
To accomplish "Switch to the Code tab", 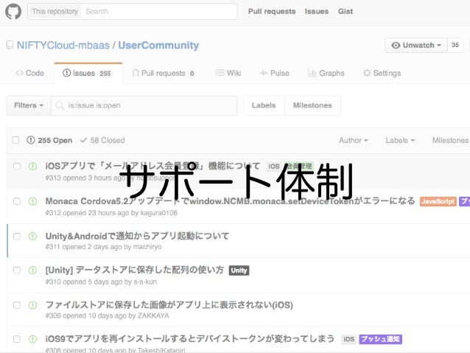I will (30, 73).
